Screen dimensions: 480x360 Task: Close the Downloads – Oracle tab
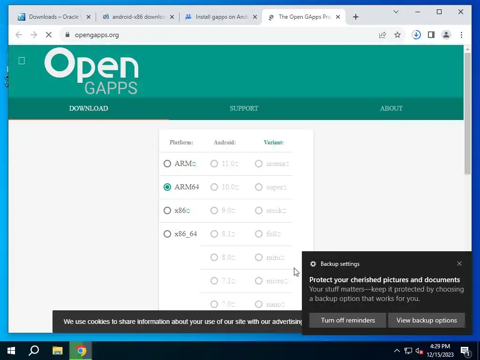coord(89,17)
